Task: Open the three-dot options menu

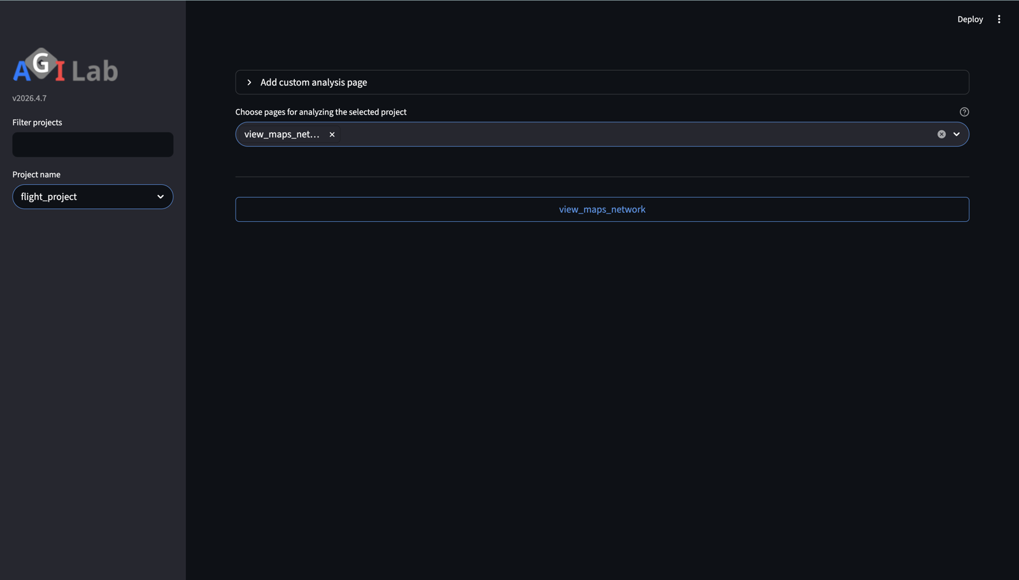Action: 999,19
